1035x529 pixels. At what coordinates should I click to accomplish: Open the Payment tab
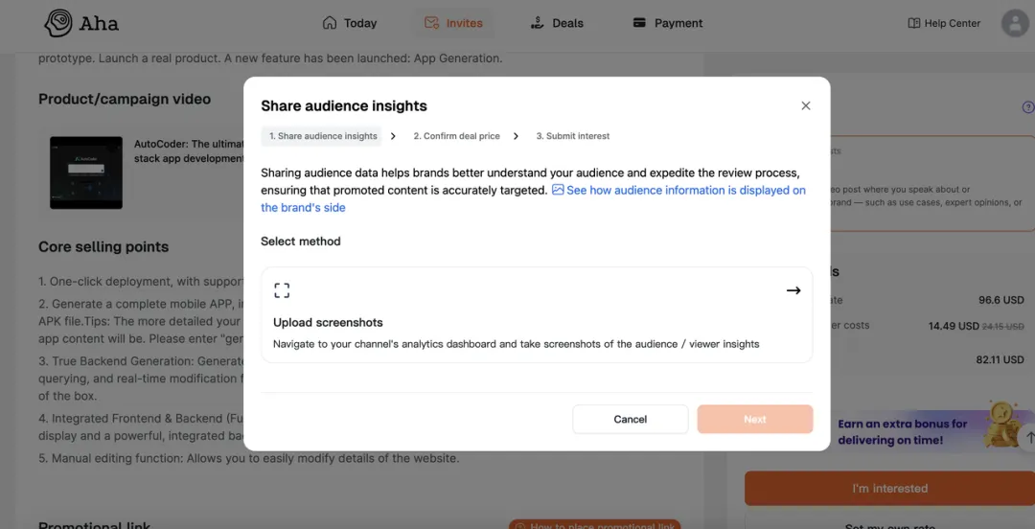click(667, 23)
